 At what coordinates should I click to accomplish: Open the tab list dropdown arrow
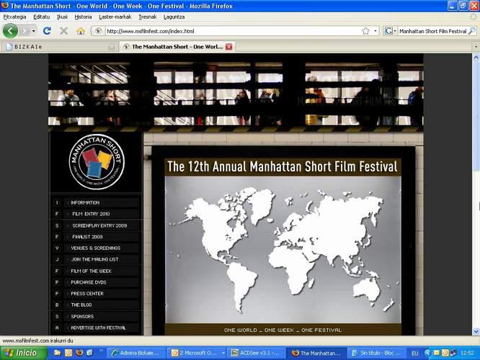pyautogui.click(x=476, y=47)
